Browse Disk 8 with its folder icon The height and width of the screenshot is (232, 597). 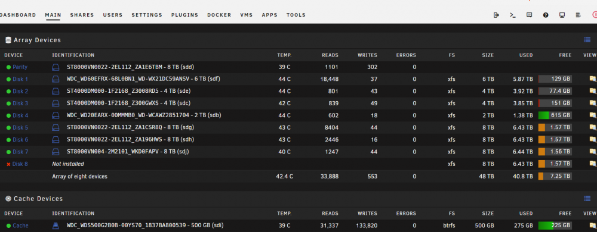tap(592, 164)
